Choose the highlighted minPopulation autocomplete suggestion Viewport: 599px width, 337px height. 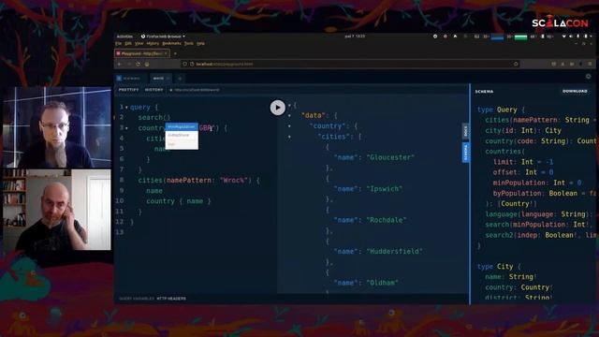[182, 127]
